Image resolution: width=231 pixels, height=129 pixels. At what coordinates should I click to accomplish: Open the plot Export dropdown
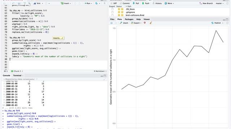pyautogui.click(x=136, y=23)
